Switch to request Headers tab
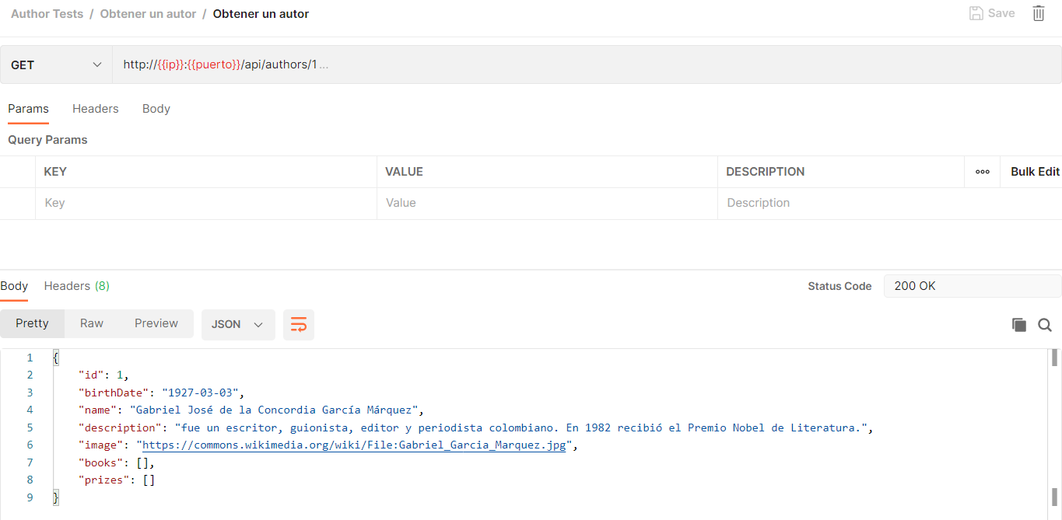1062x520 pixels. (x=95, y=109)
